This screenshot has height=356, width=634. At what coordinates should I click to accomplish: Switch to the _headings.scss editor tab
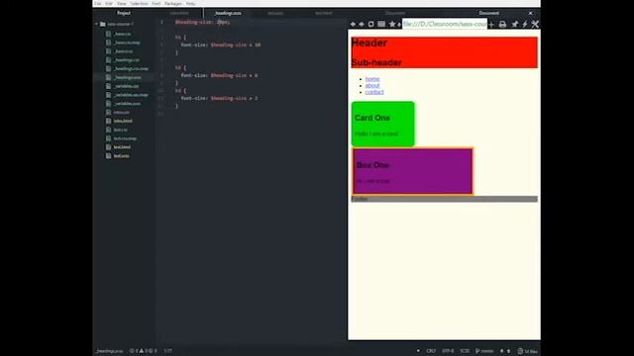pyautogui.click(x=228, y=13)
